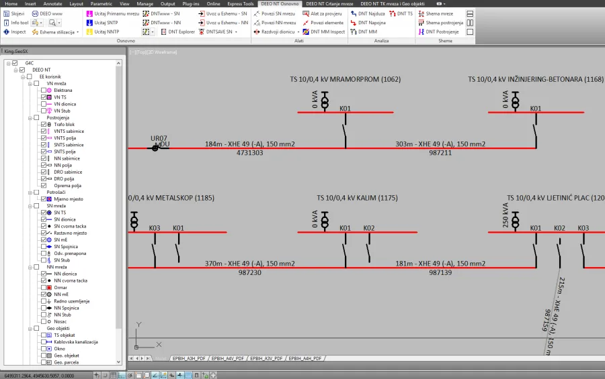Enable the Elektrana checkbox

[x=44, y=90]
